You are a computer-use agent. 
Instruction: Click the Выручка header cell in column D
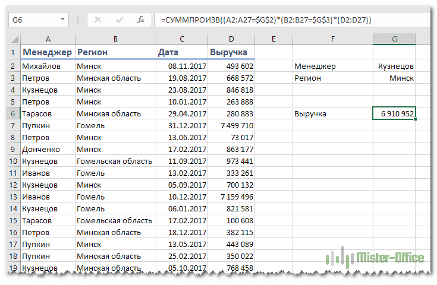click(x=231, y=52)
